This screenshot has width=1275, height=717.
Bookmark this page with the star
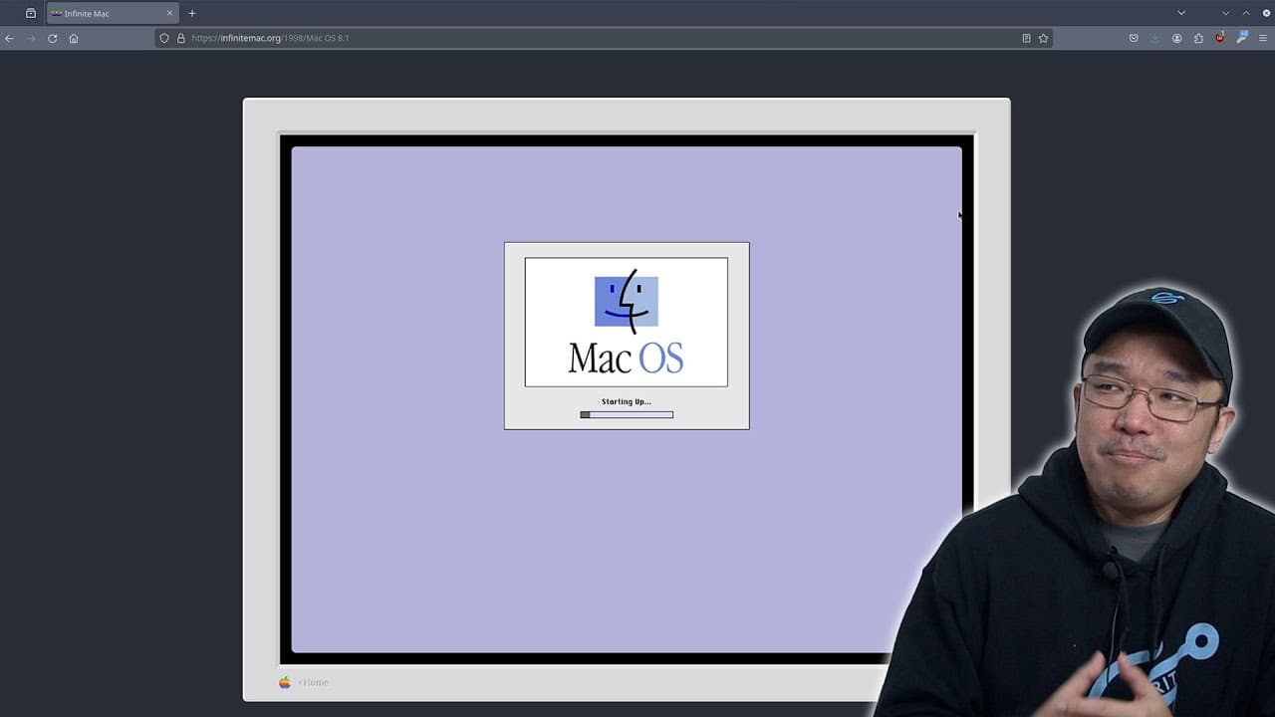tap(1043, 38)
